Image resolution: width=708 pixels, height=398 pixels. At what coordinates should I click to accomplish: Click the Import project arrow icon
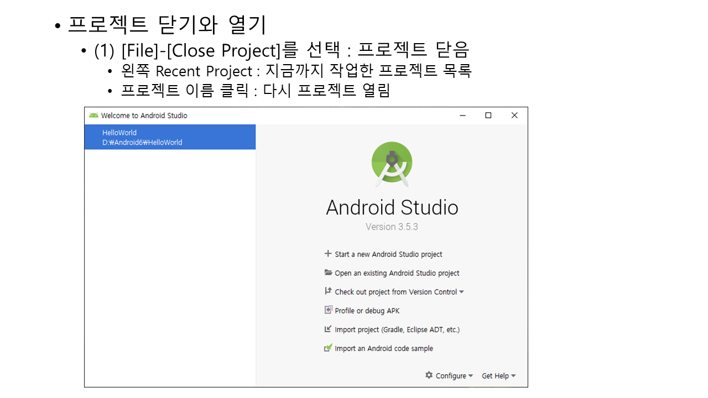(x=328, y=329)
